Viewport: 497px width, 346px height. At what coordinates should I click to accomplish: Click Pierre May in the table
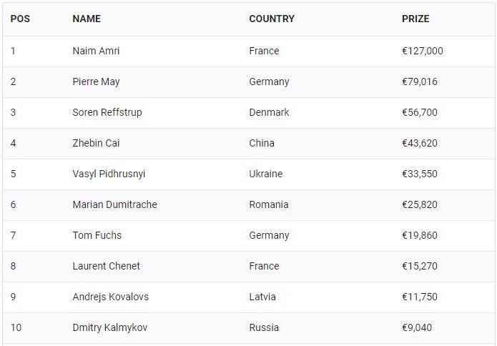tap(96, 81)
